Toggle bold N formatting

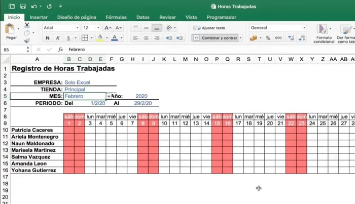click(48, 38)
